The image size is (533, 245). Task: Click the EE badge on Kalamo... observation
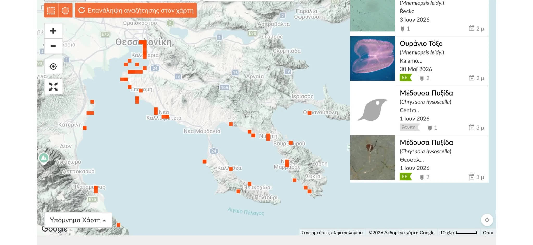(x=405, y=78)
